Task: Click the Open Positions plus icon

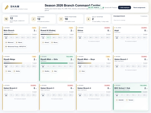Action: point(61,19)
